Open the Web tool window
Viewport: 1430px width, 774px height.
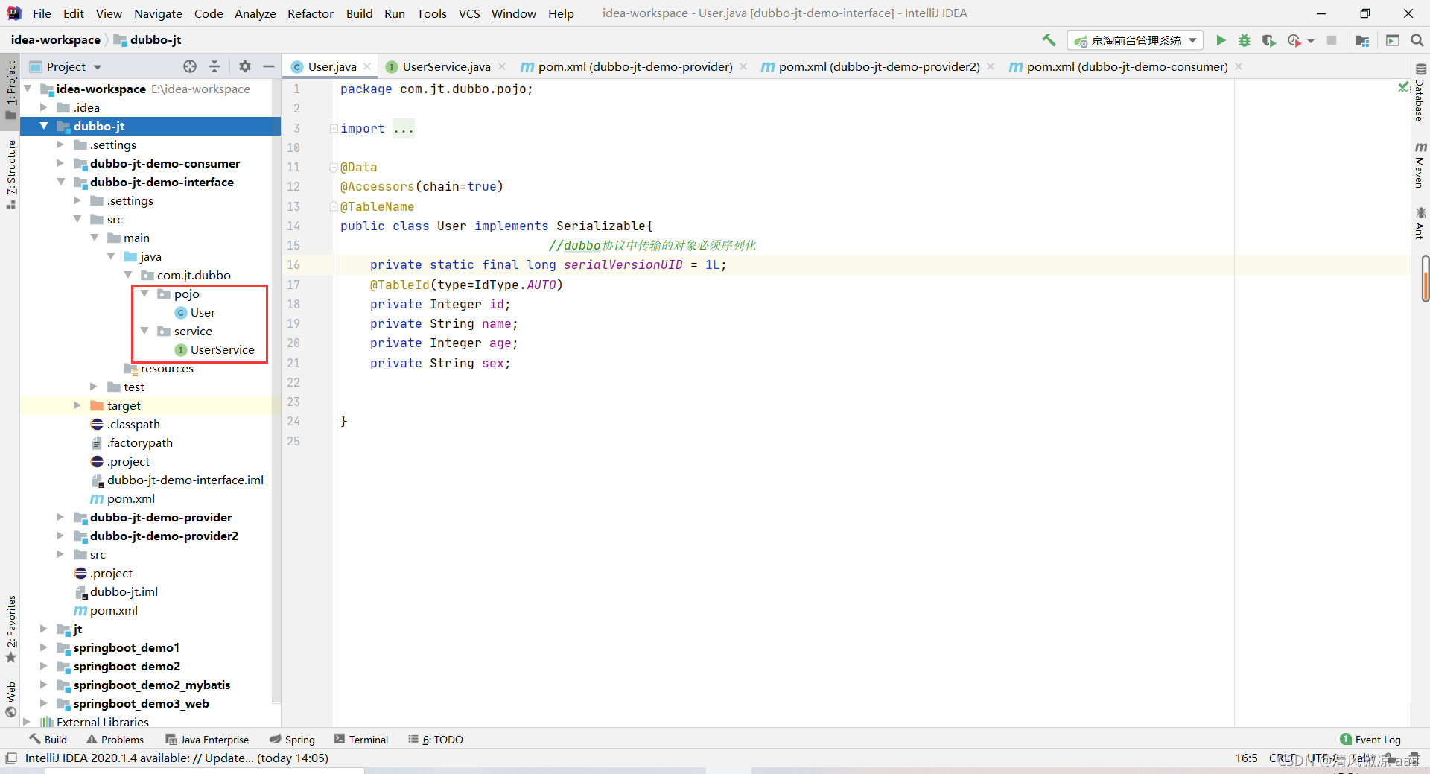pos(10,699)
